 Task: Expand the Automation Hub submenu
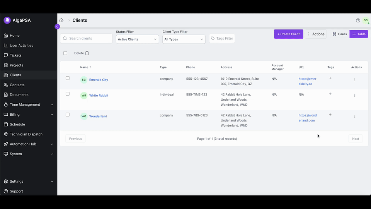click(x=52, y=144)
